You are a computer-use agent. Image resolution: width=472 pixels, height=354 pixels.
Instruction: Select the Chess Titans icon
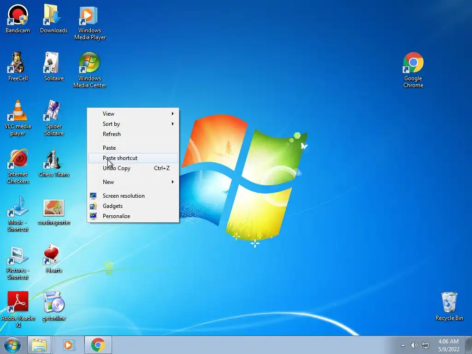point(53,163)
